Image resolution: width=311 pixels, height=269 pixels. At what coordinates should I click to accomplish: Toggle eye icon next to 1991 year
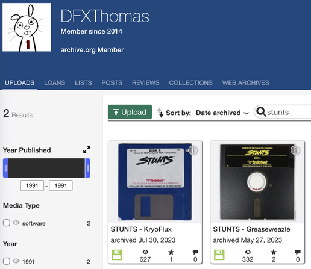[x=16, y=261]
